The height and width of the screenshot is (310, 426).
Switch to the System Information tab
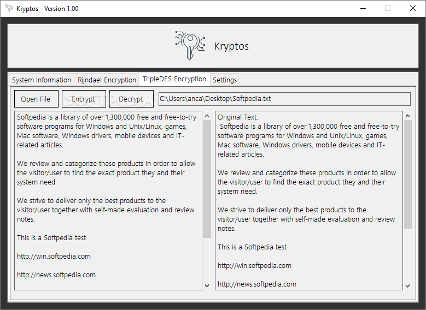click(42, 80)
